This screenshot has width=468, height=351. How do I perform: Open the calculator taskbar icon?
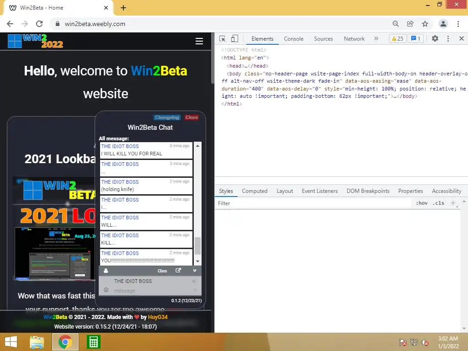[93, 342]
